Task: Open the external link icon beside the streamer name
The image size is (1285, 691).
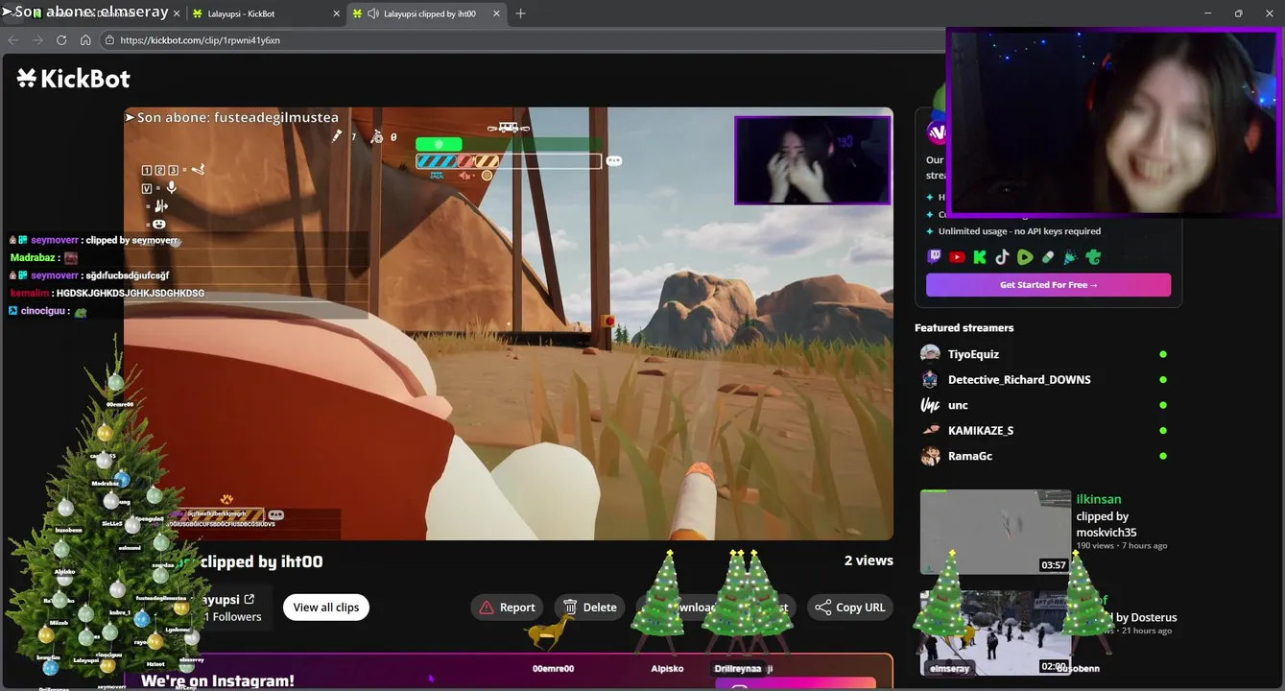Action: [250, 599]
